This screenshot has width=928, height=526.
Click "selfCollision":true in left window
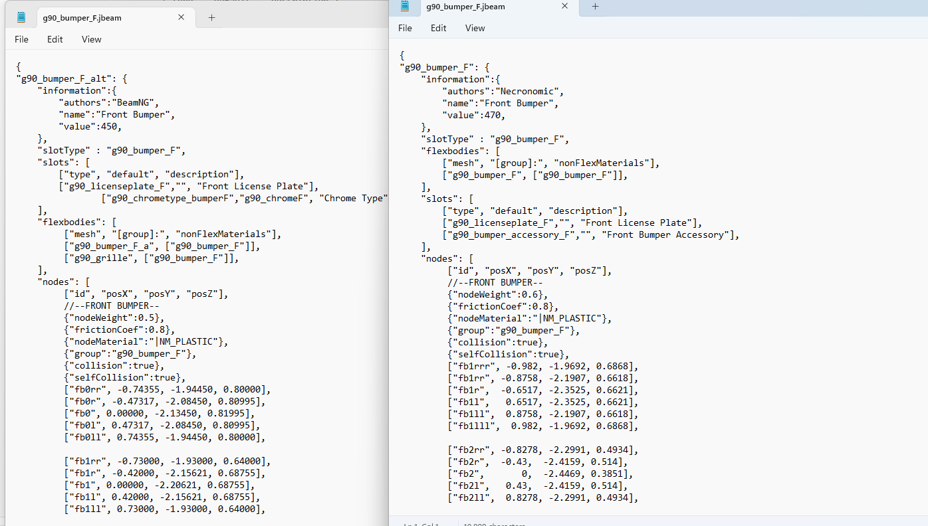(125, 377)
